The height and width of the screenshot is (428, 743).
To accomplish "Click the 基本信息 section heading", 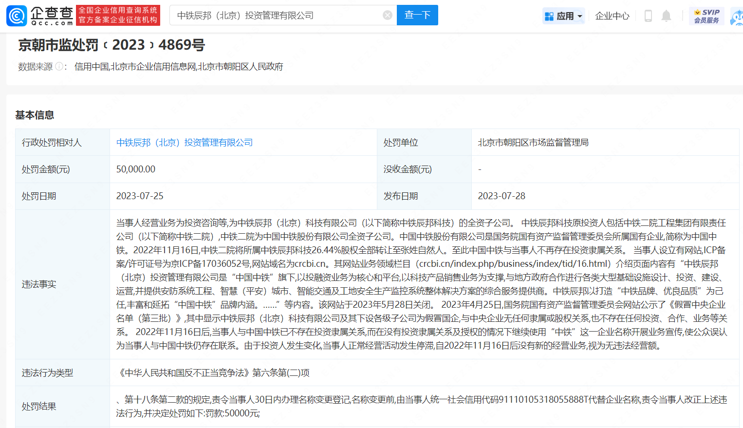I will pyautogui.click(x=35, y=115).
